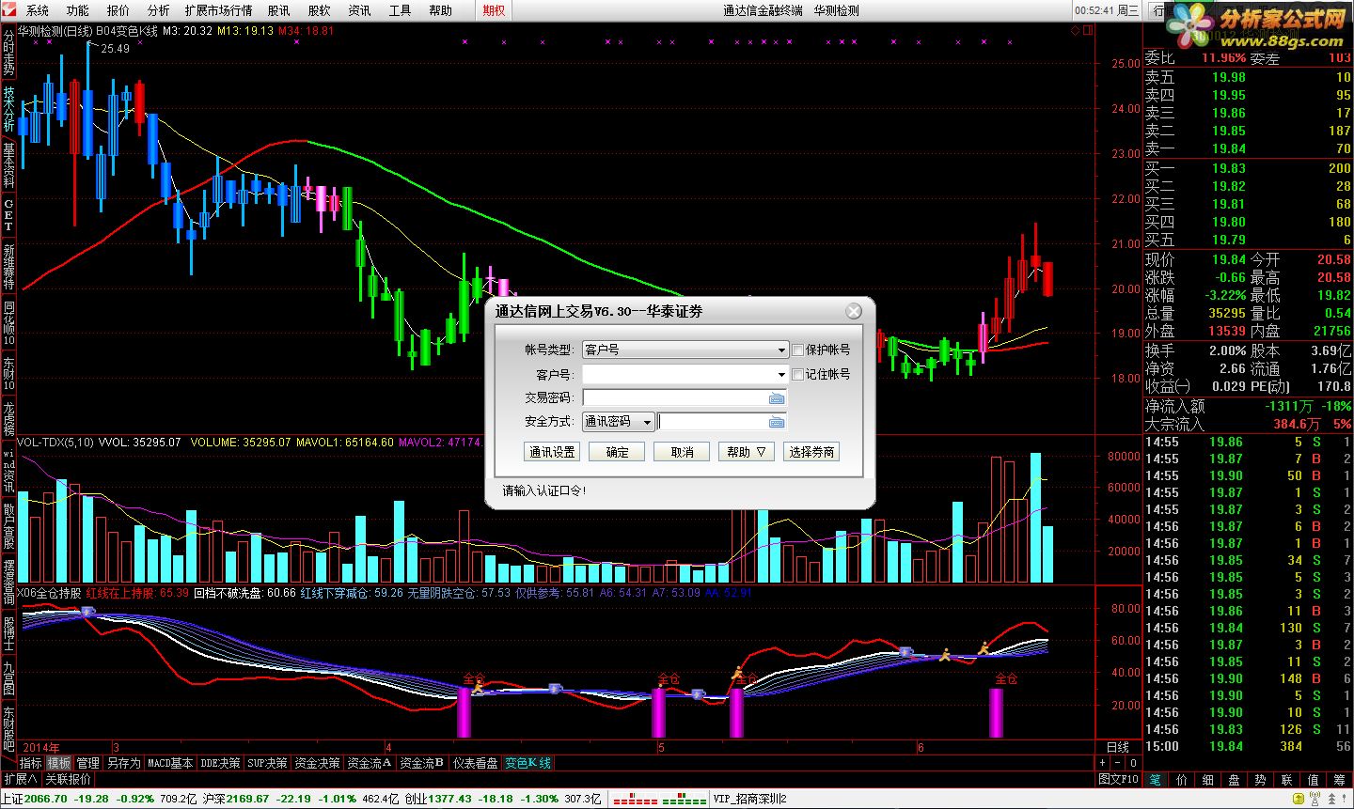Click the 上证 index value 2066.70

pyautogui.click(x=45, y=799)
